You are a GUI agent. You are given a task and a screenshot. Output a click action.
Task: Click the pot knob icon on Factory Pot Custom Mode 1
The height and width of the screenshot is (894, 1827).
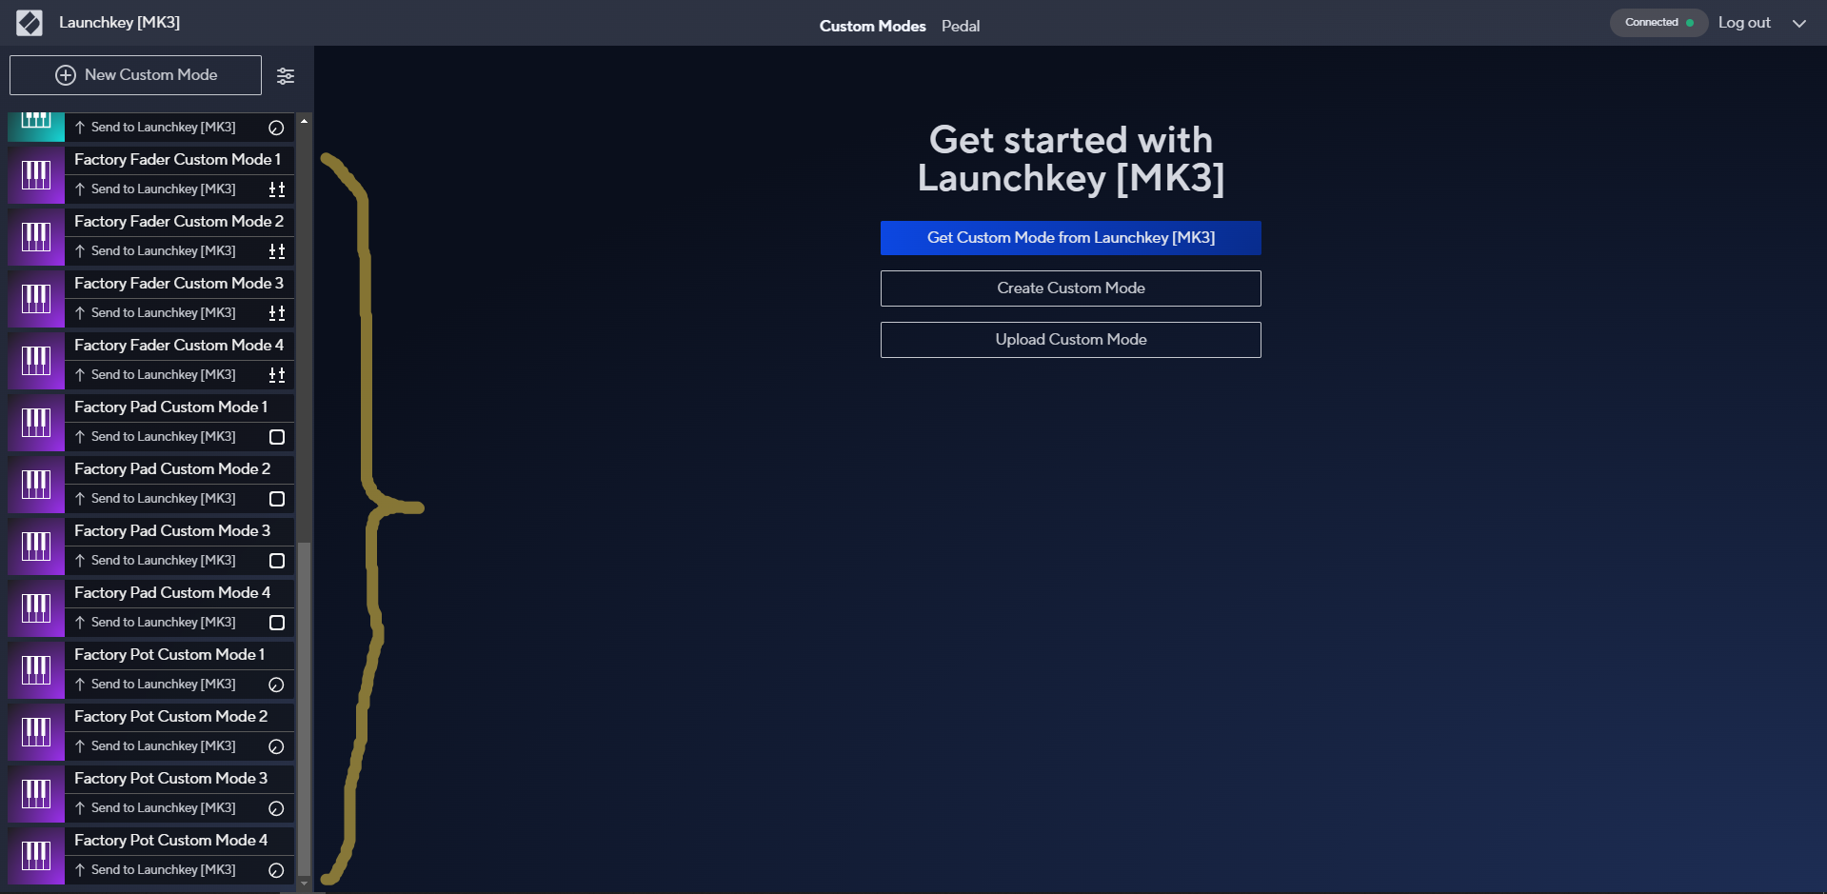pyautogui.click(x=276, y=685)
